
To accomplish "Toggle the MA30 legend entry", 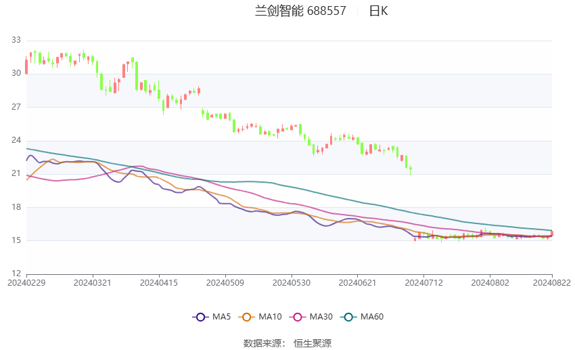I will tap(311, 317).
